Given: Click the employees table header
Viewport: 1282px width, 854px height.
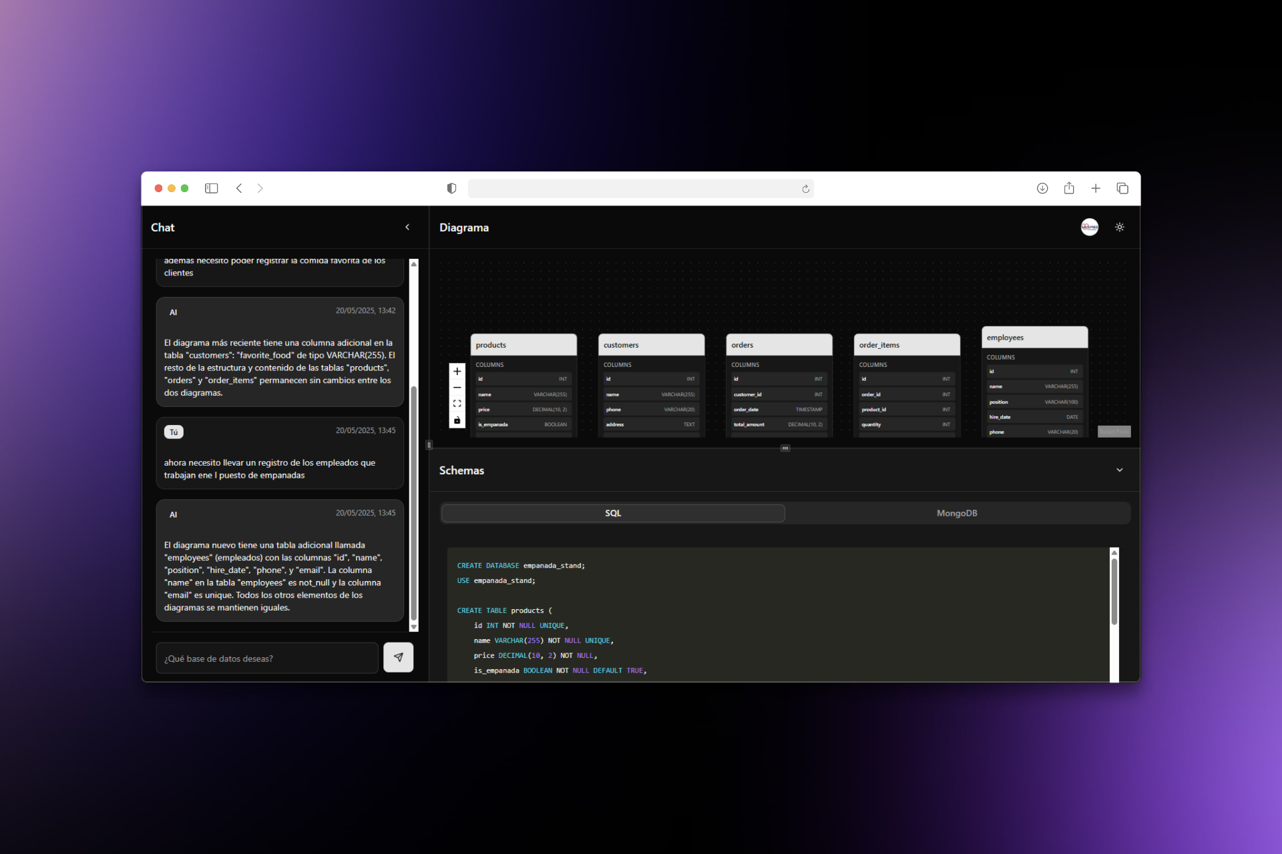Looking at the screenshot, I should click(1034, 338).
